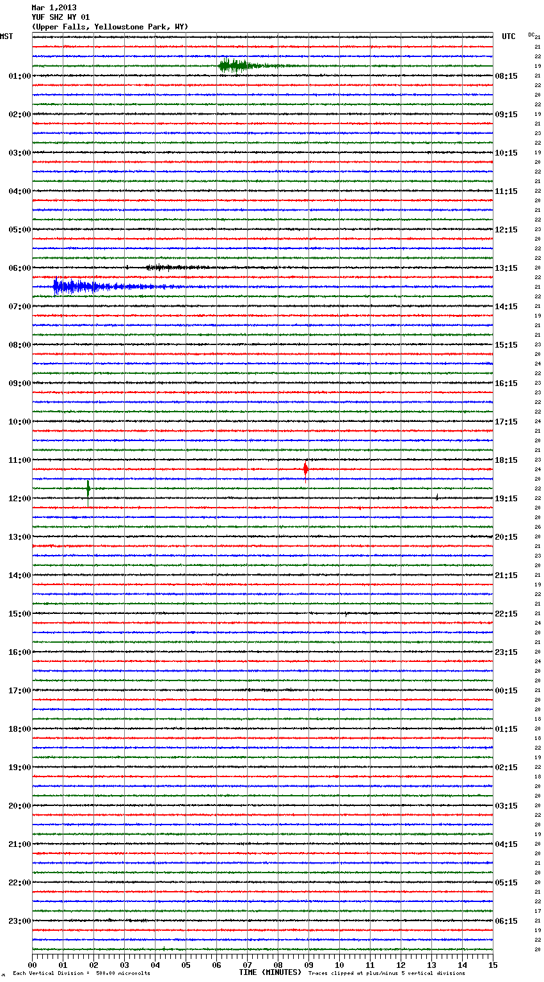Click the traces clipped footnote text
This screenshot has width=544, height=982.
coord(387,973)
